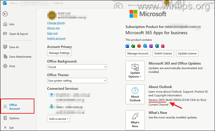This screenshot has height=131, width=215.
Task: Open Manage Settings for Account Privacy
Action: point(59,53)
